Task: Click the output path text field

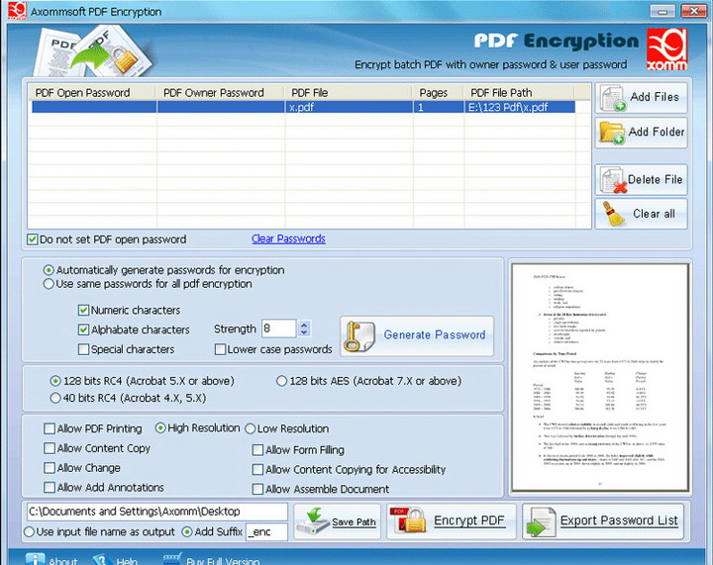Action: [x=157, y=512]
